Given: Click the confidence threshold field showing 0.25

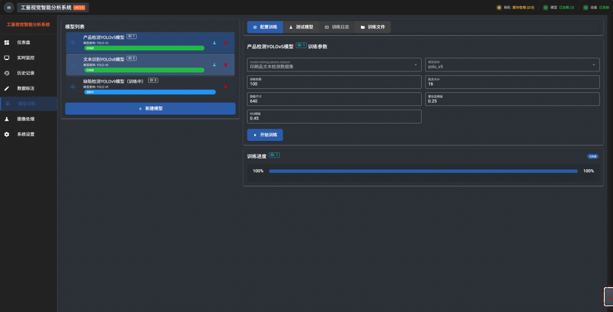Looking at the screenshot, I should (512, 99).
